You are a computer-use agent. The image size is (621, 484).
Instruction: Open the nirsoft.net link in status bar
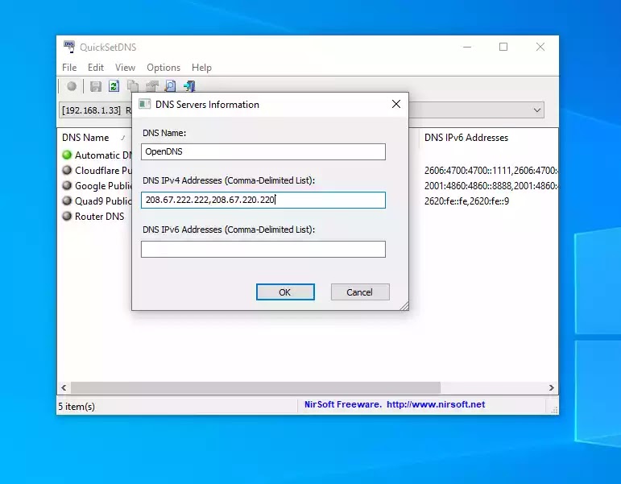click(x=436, y=404)
